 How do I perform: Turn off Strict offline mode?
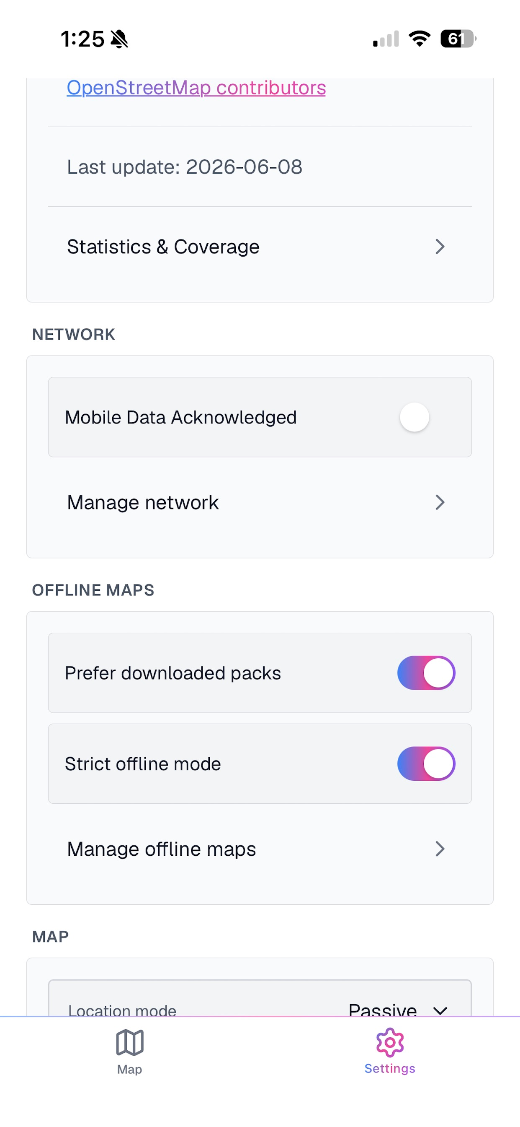click(426, 763)
